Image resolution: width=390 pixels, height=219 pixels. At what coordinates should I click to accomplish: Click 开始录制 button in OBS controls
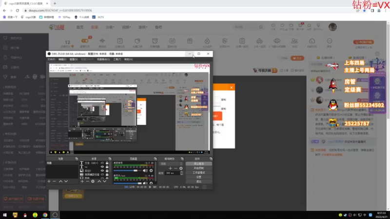[199, 168]
